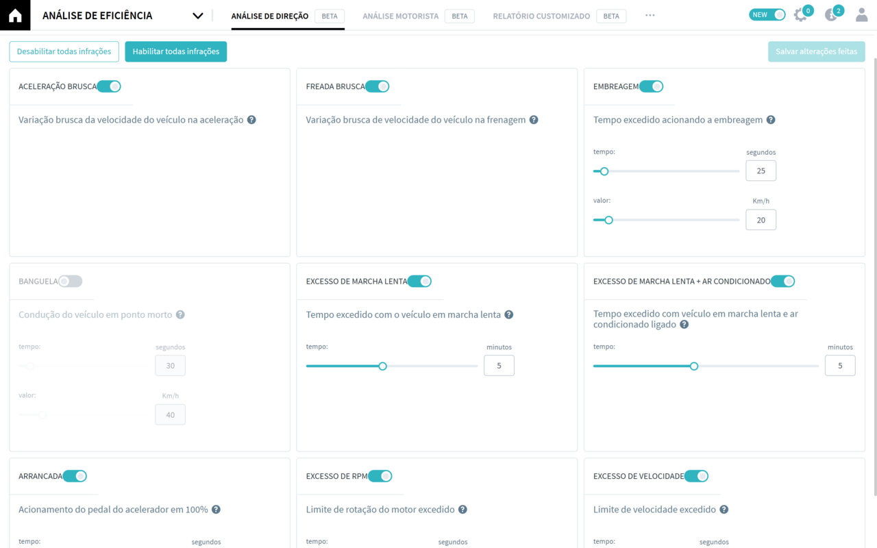Open the more options ellipsis menu
This screenshot has width=877, height=548.
(x=650, y=14)
